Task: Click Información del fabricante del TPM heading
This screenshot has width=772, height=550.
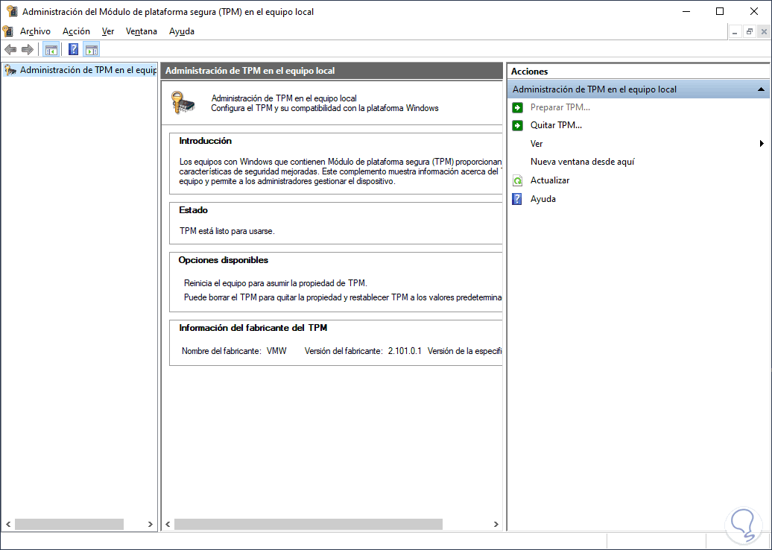Action: pyautogui.click(x=253, y=328)
